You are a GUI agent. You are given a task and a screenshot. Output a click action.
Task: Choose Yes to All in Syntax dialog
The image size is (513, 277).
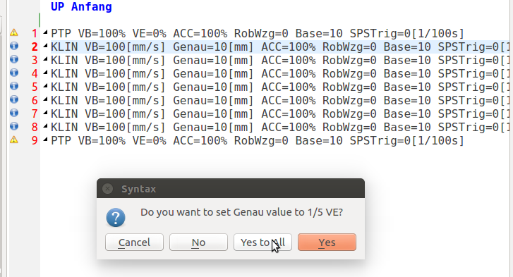point(262,242)
